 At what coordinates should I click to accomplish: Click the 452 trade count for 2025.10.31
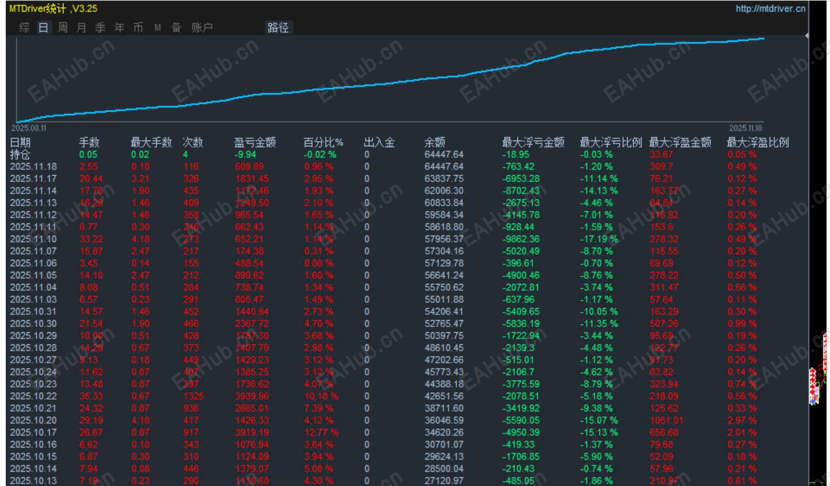pyautogui.click(x=191, y=312)
